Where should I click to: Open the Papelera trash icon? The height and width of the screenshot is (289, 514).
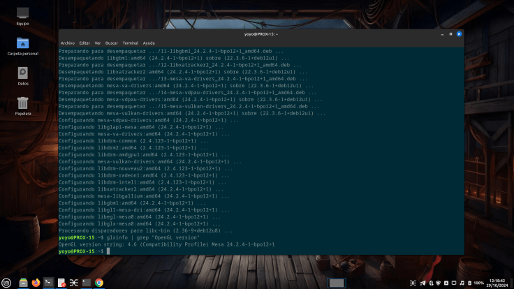click(x=22, y=104)
